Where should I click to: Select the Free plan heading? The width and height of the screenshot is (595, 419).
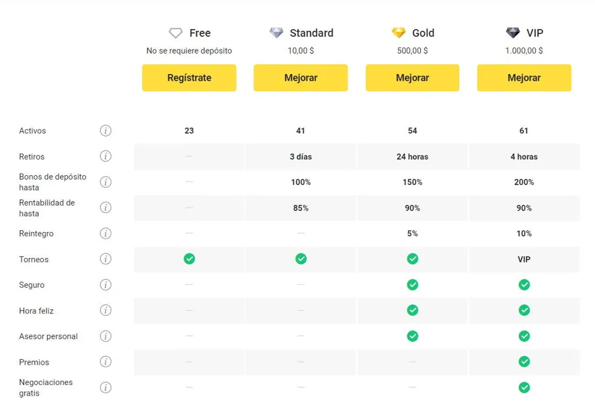(x=200, y=33)
